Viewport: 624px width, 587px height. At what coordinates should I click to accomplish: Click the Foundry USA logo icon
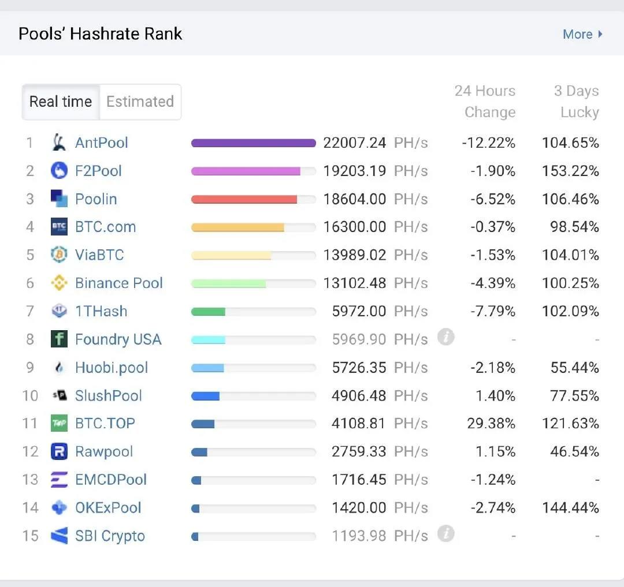pyautogui.click(x=59, y=339)
